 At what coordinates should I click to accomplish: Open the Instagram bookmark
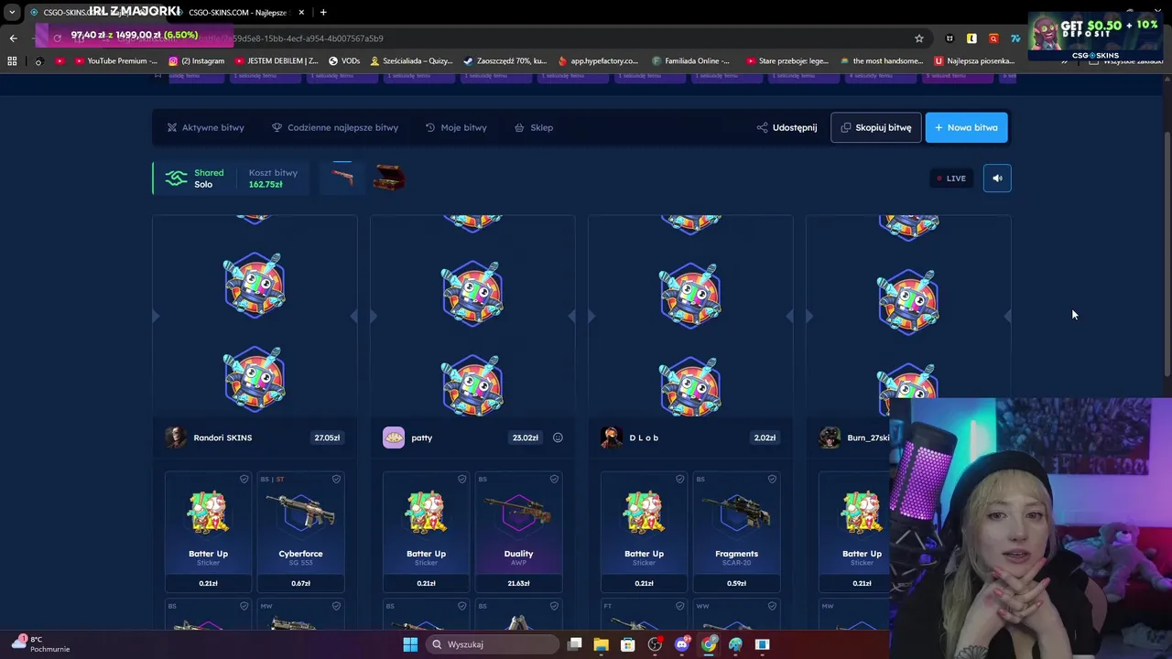click(x=196, y=60)
